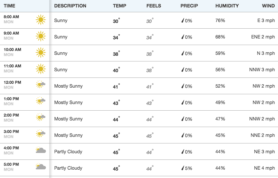Select the HUMIDITY column header
278x178 pixels.
227,6
